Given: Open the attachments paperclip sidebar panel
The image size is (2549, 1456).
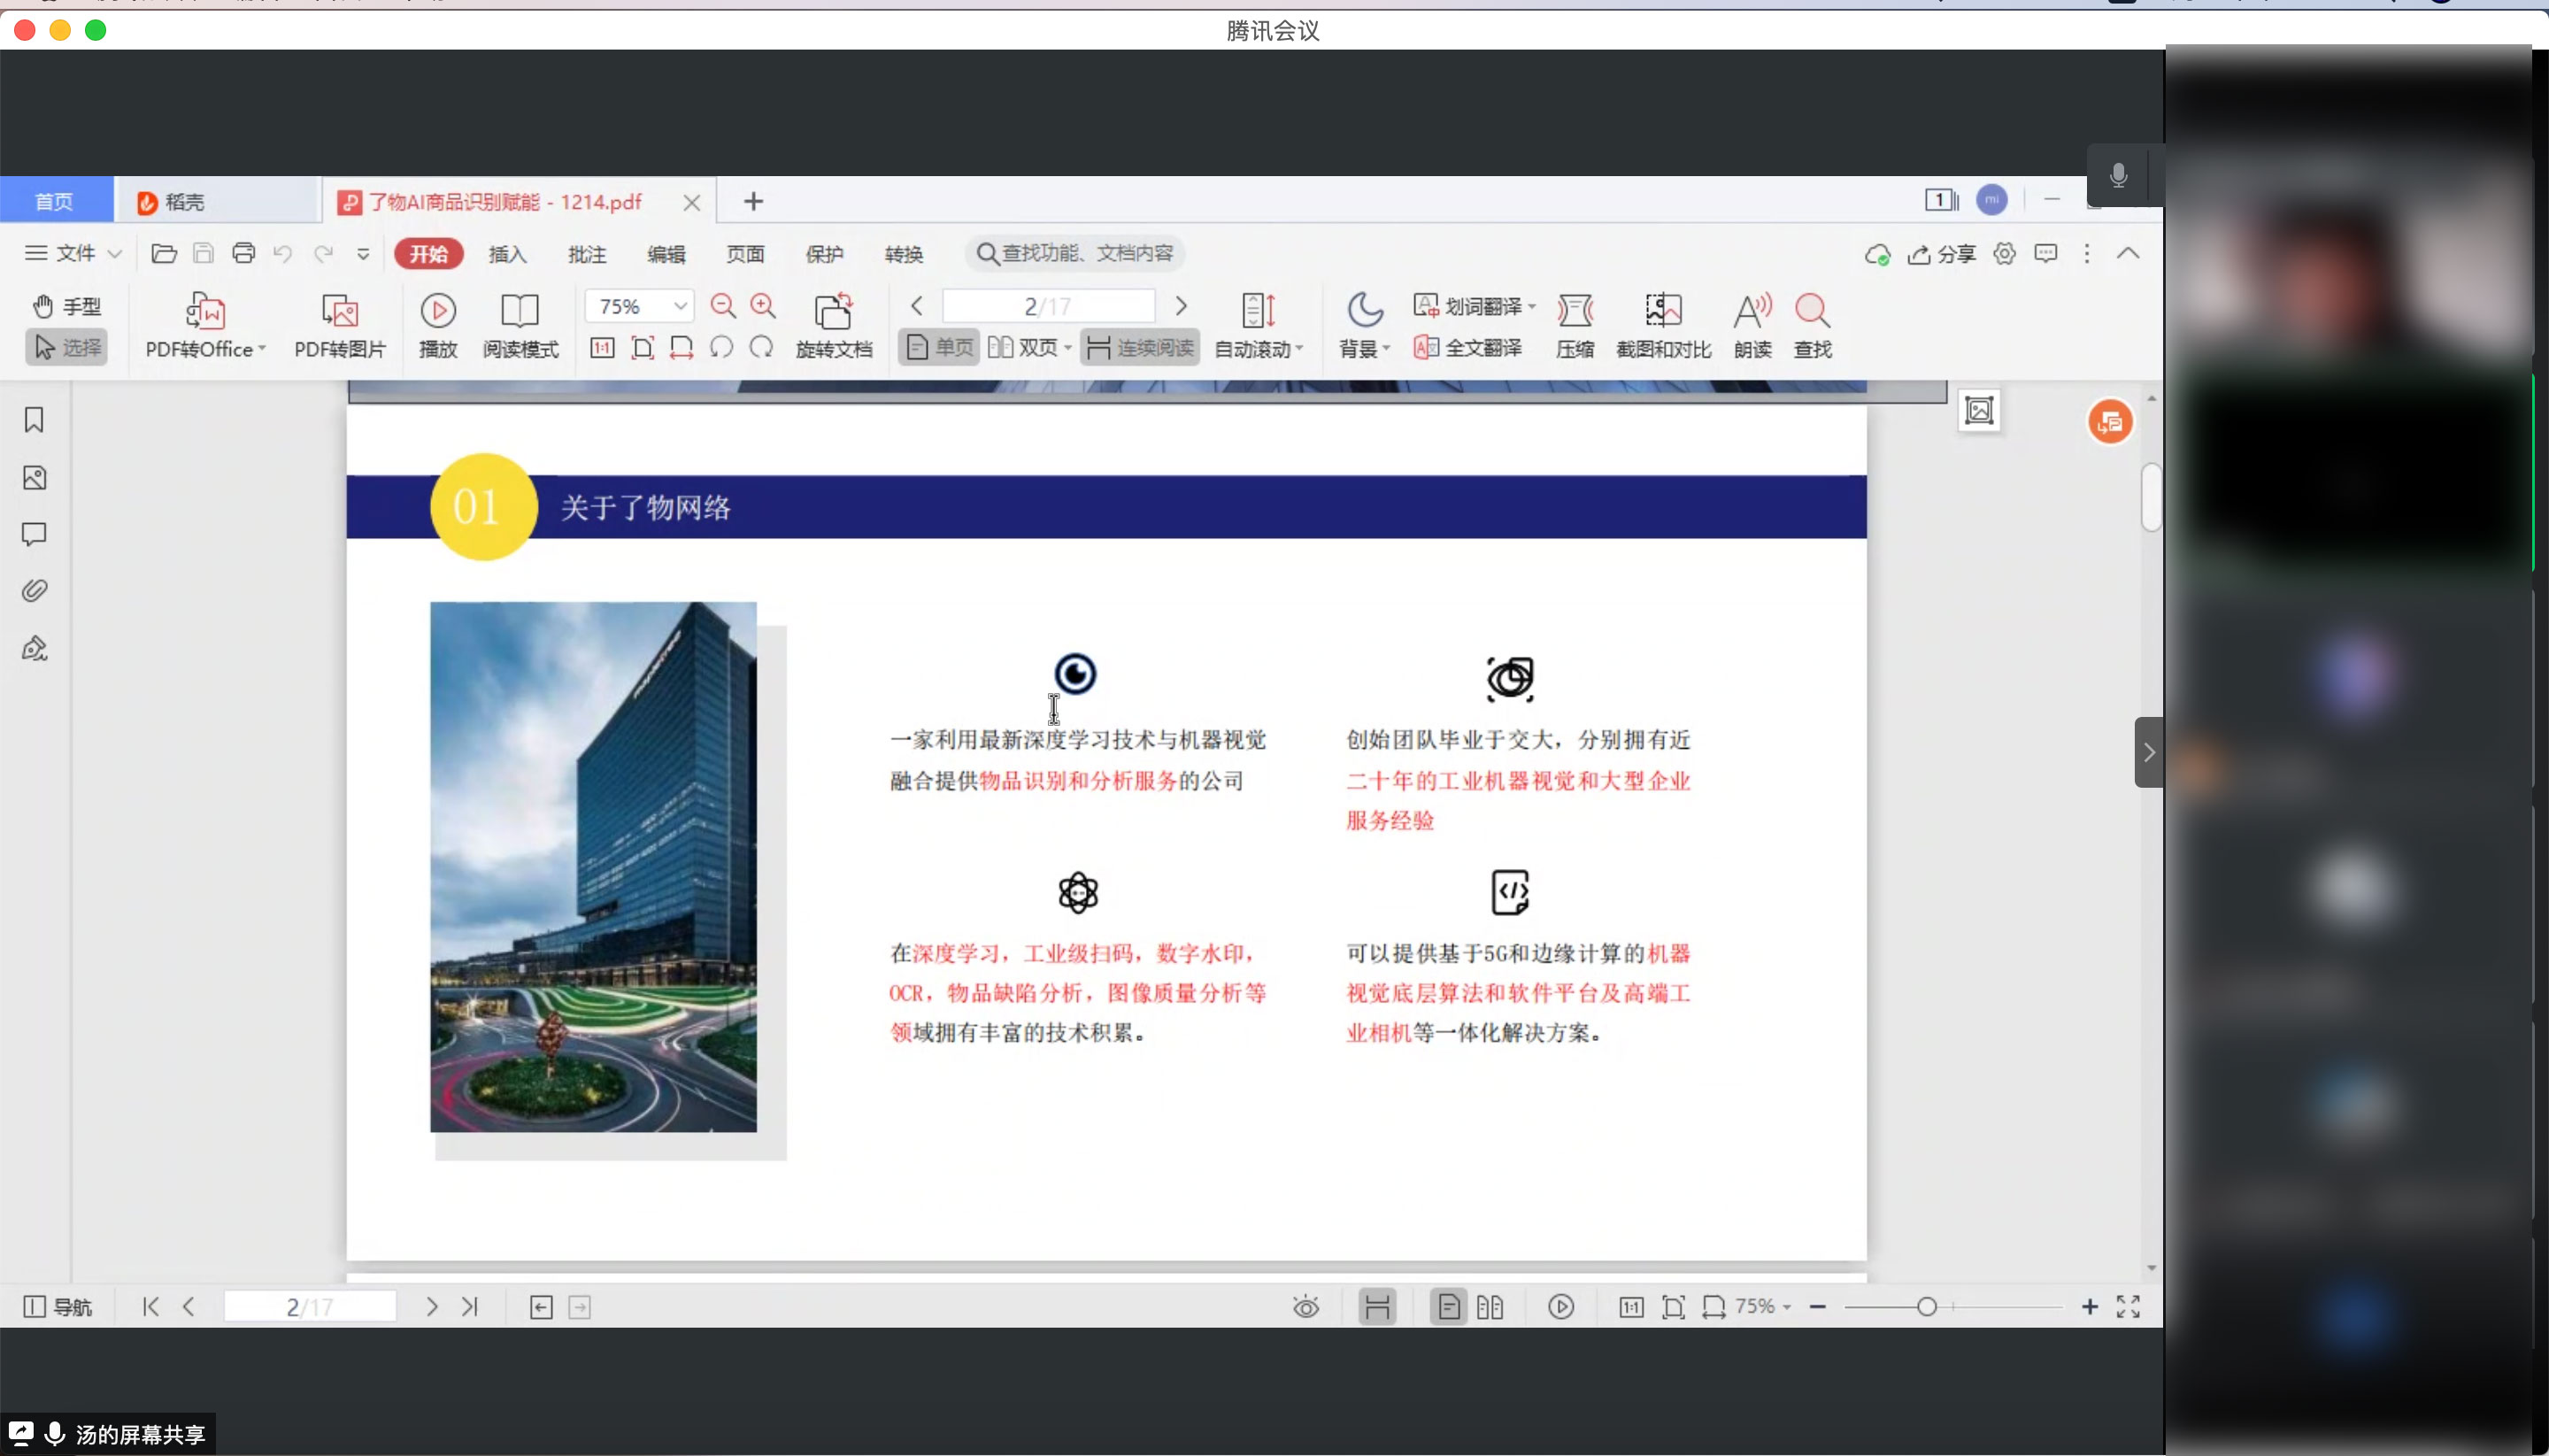Looking at the screenshot, I should (x=34, y=591).
